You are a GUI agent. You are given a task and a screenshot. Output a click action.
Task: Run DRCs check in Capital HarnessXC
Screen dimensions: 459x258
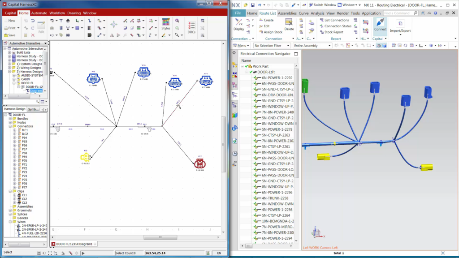[191, 28]
